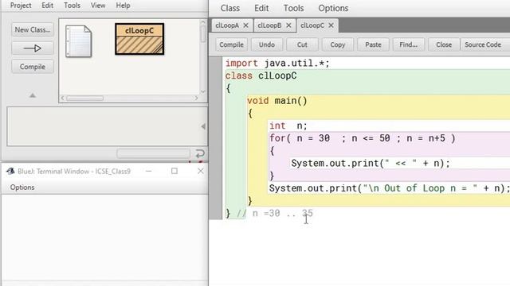510x286 pixels.
Task: Open the editor Tools menu
Action: [293, 8]
